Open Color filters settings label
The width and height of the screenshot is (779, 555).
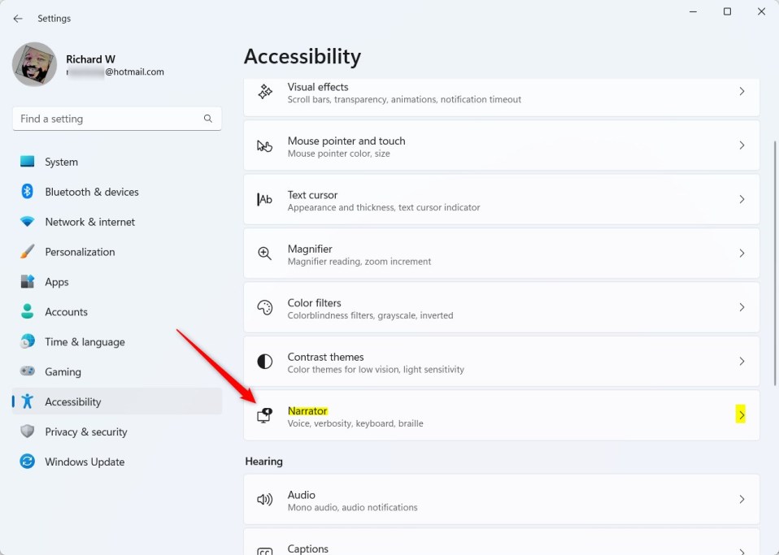[x=315, y=303]
